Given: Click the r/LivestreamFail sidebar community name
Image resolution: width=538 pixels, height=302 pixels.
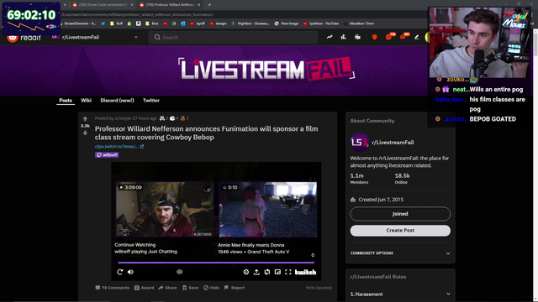Looking at the screenshot, I should [x=393, y=143].
